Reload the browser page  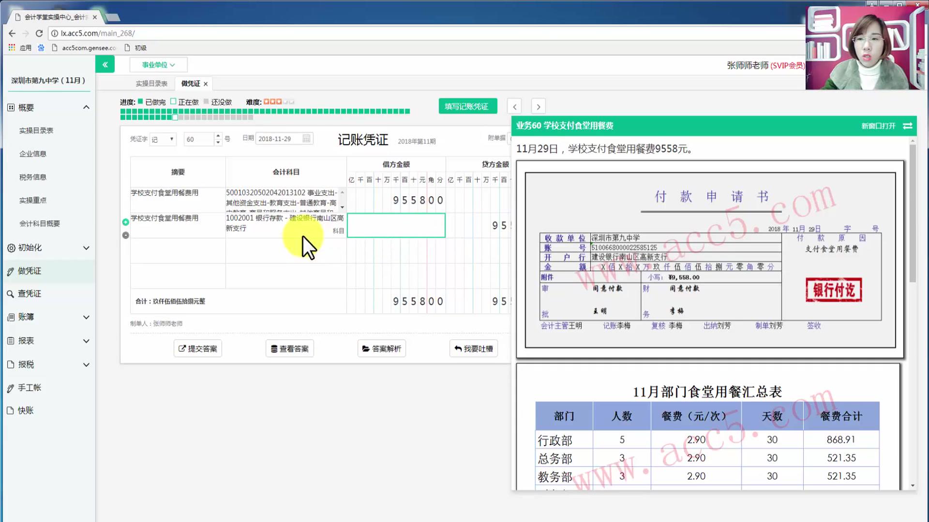39,33
